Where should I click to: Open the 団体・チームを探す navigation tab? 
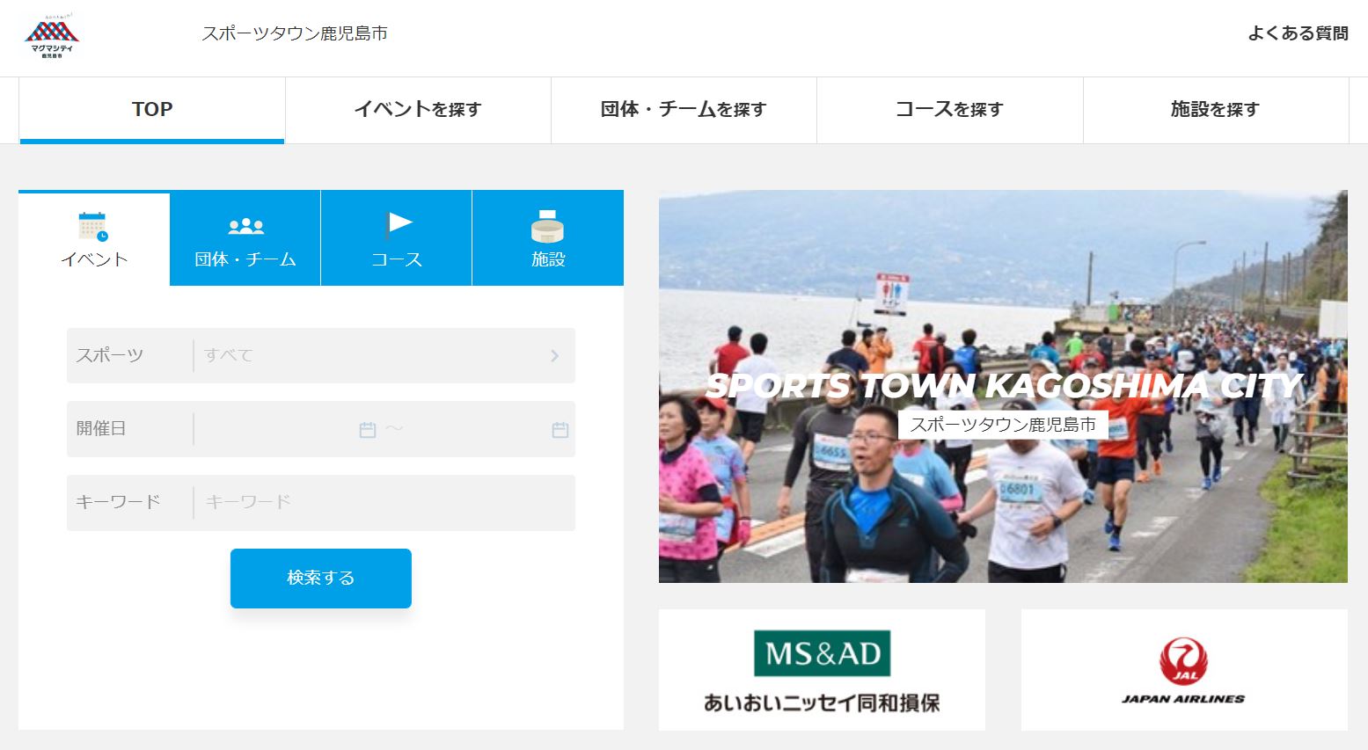point(684,110)
